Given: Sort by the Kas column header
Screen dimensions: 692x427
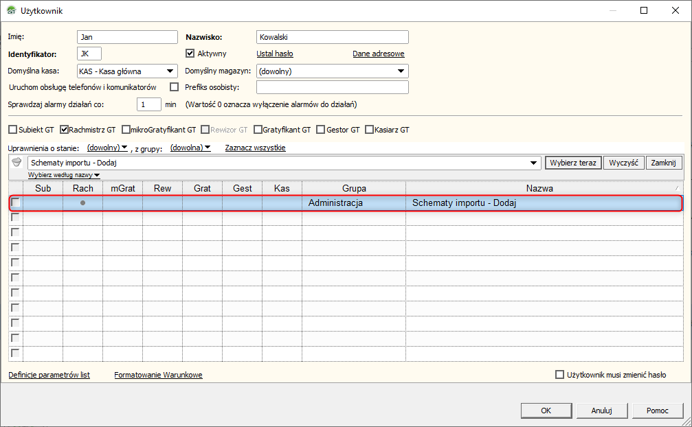Looking at the screenshot, I should click(282, 188).
